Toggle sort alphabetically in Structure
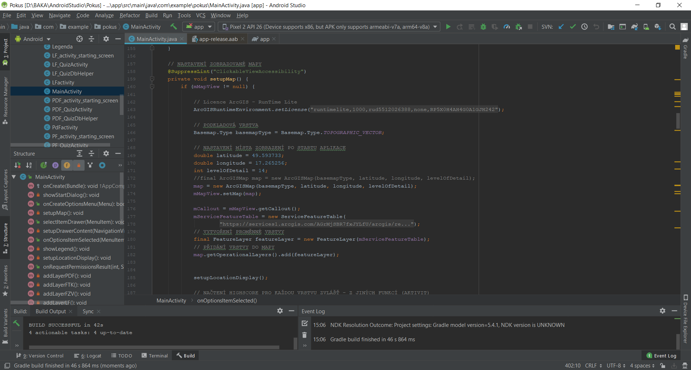 (29, 165)
